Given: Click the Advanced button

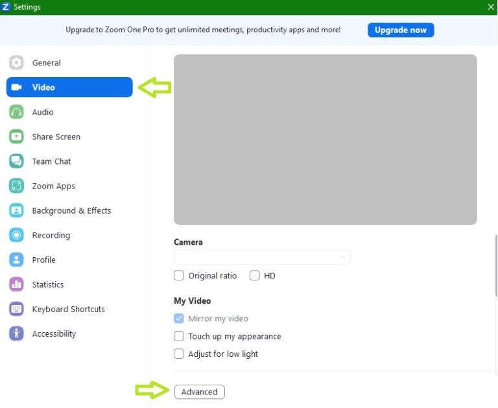Looking at the screenshot, I should [200, 392].
